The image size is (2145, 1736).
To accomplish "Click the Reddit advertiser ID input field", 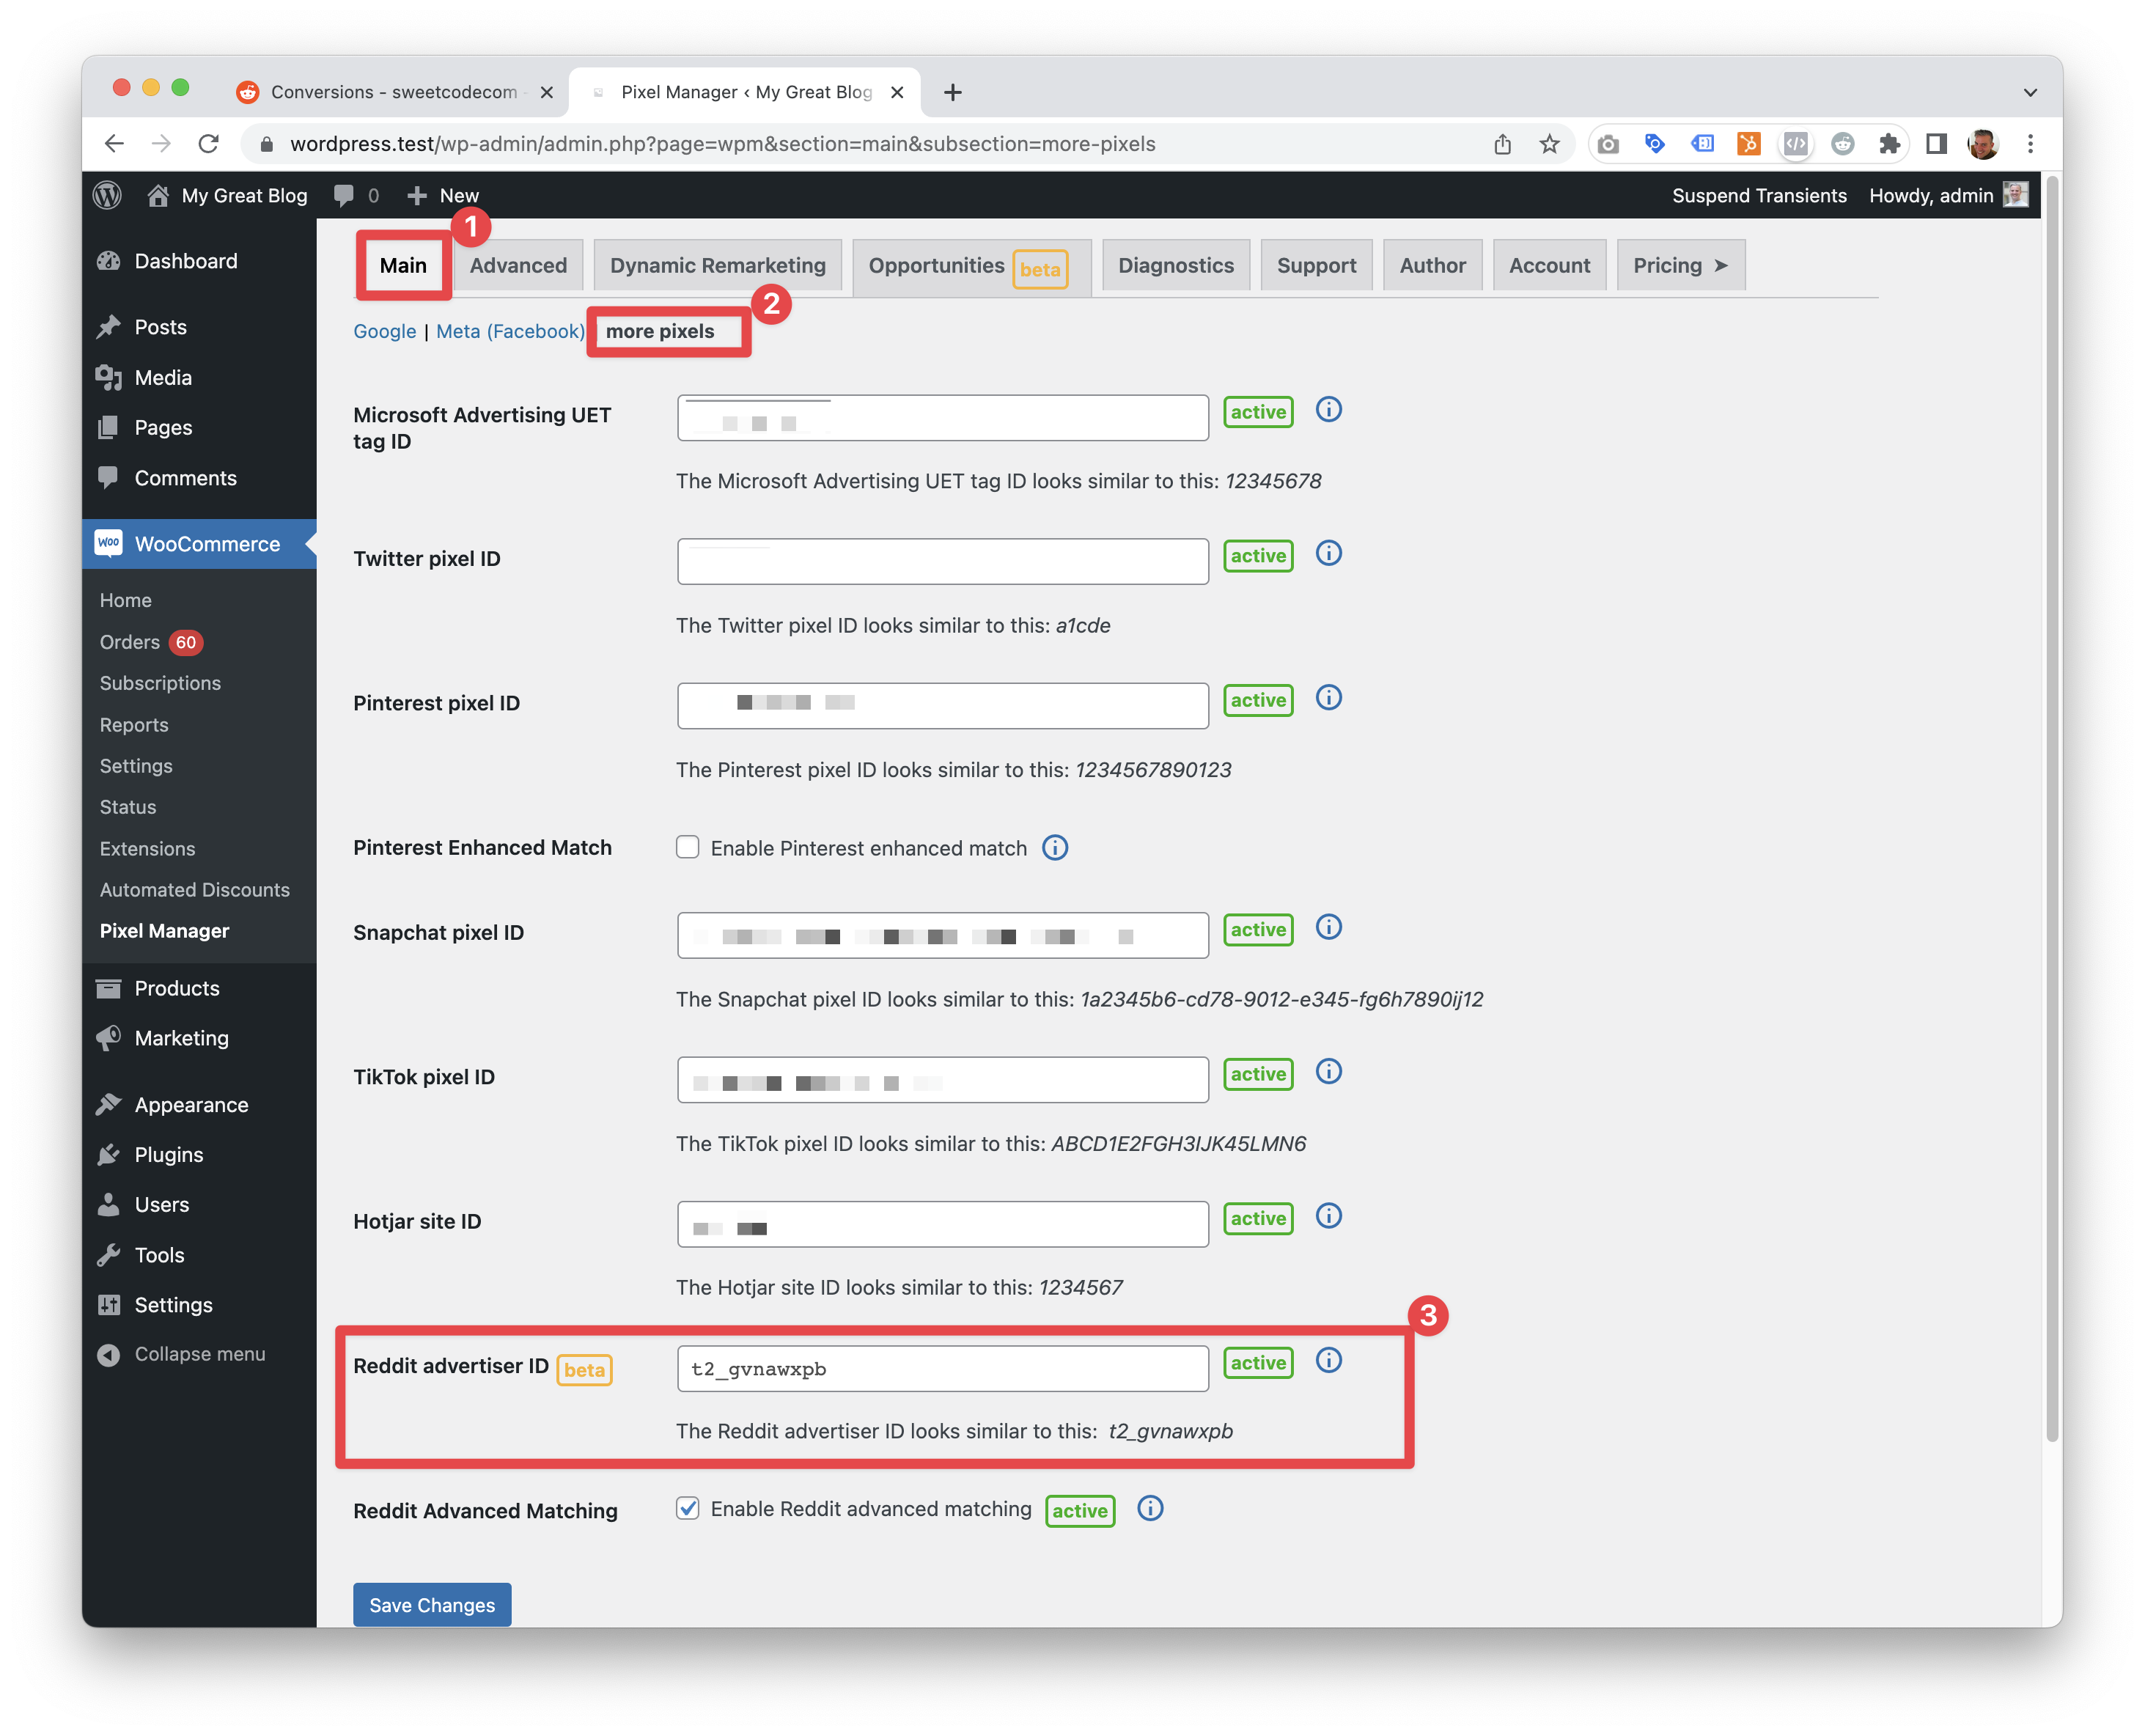I will 944,1364.
